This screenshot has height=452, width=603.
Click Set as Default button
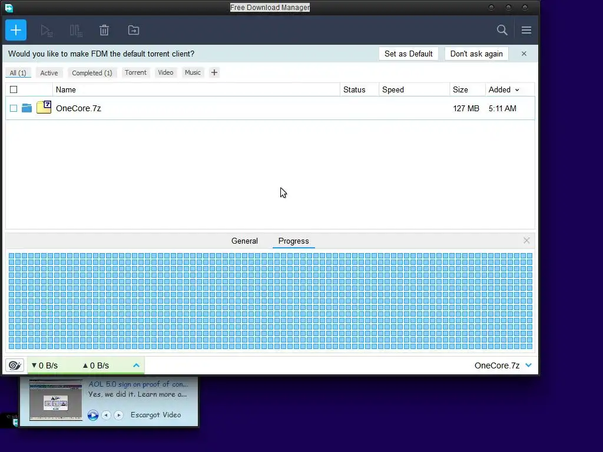coord(409,54)
